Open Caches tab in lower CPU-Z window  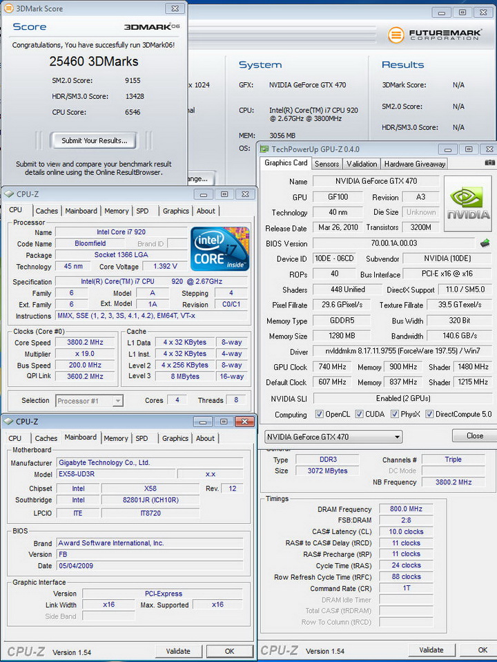click(46, 438)
